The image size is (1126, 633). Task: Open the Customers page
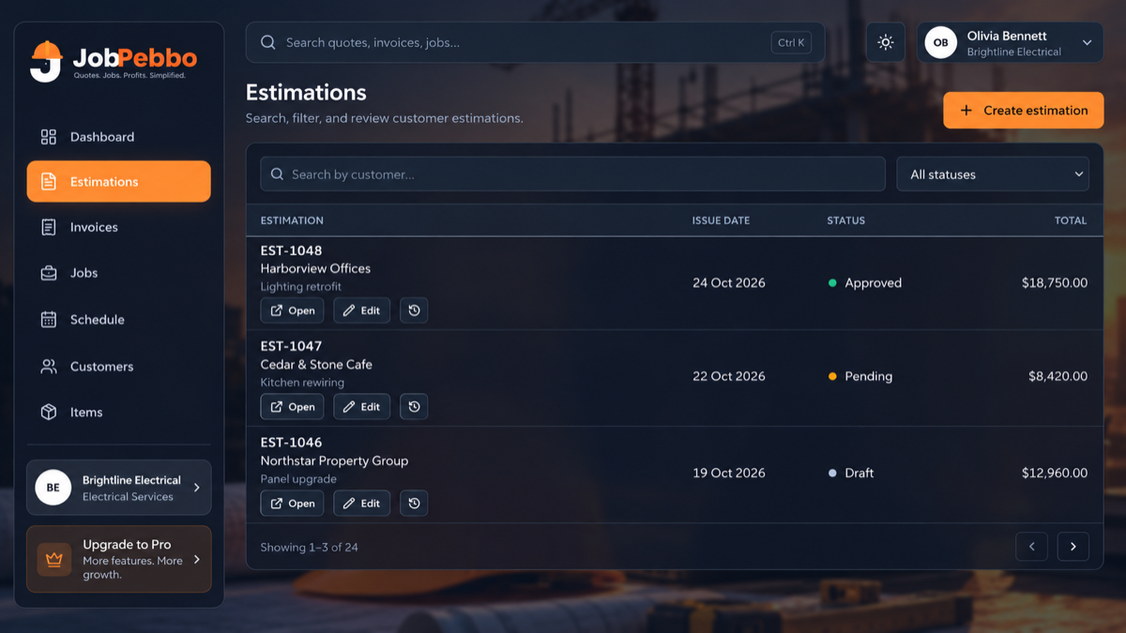[x=118, y=367]
